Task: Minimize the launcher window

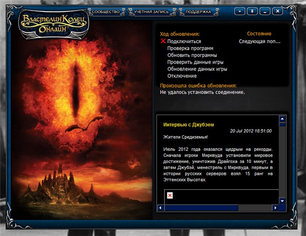Action: coord(264,11)
